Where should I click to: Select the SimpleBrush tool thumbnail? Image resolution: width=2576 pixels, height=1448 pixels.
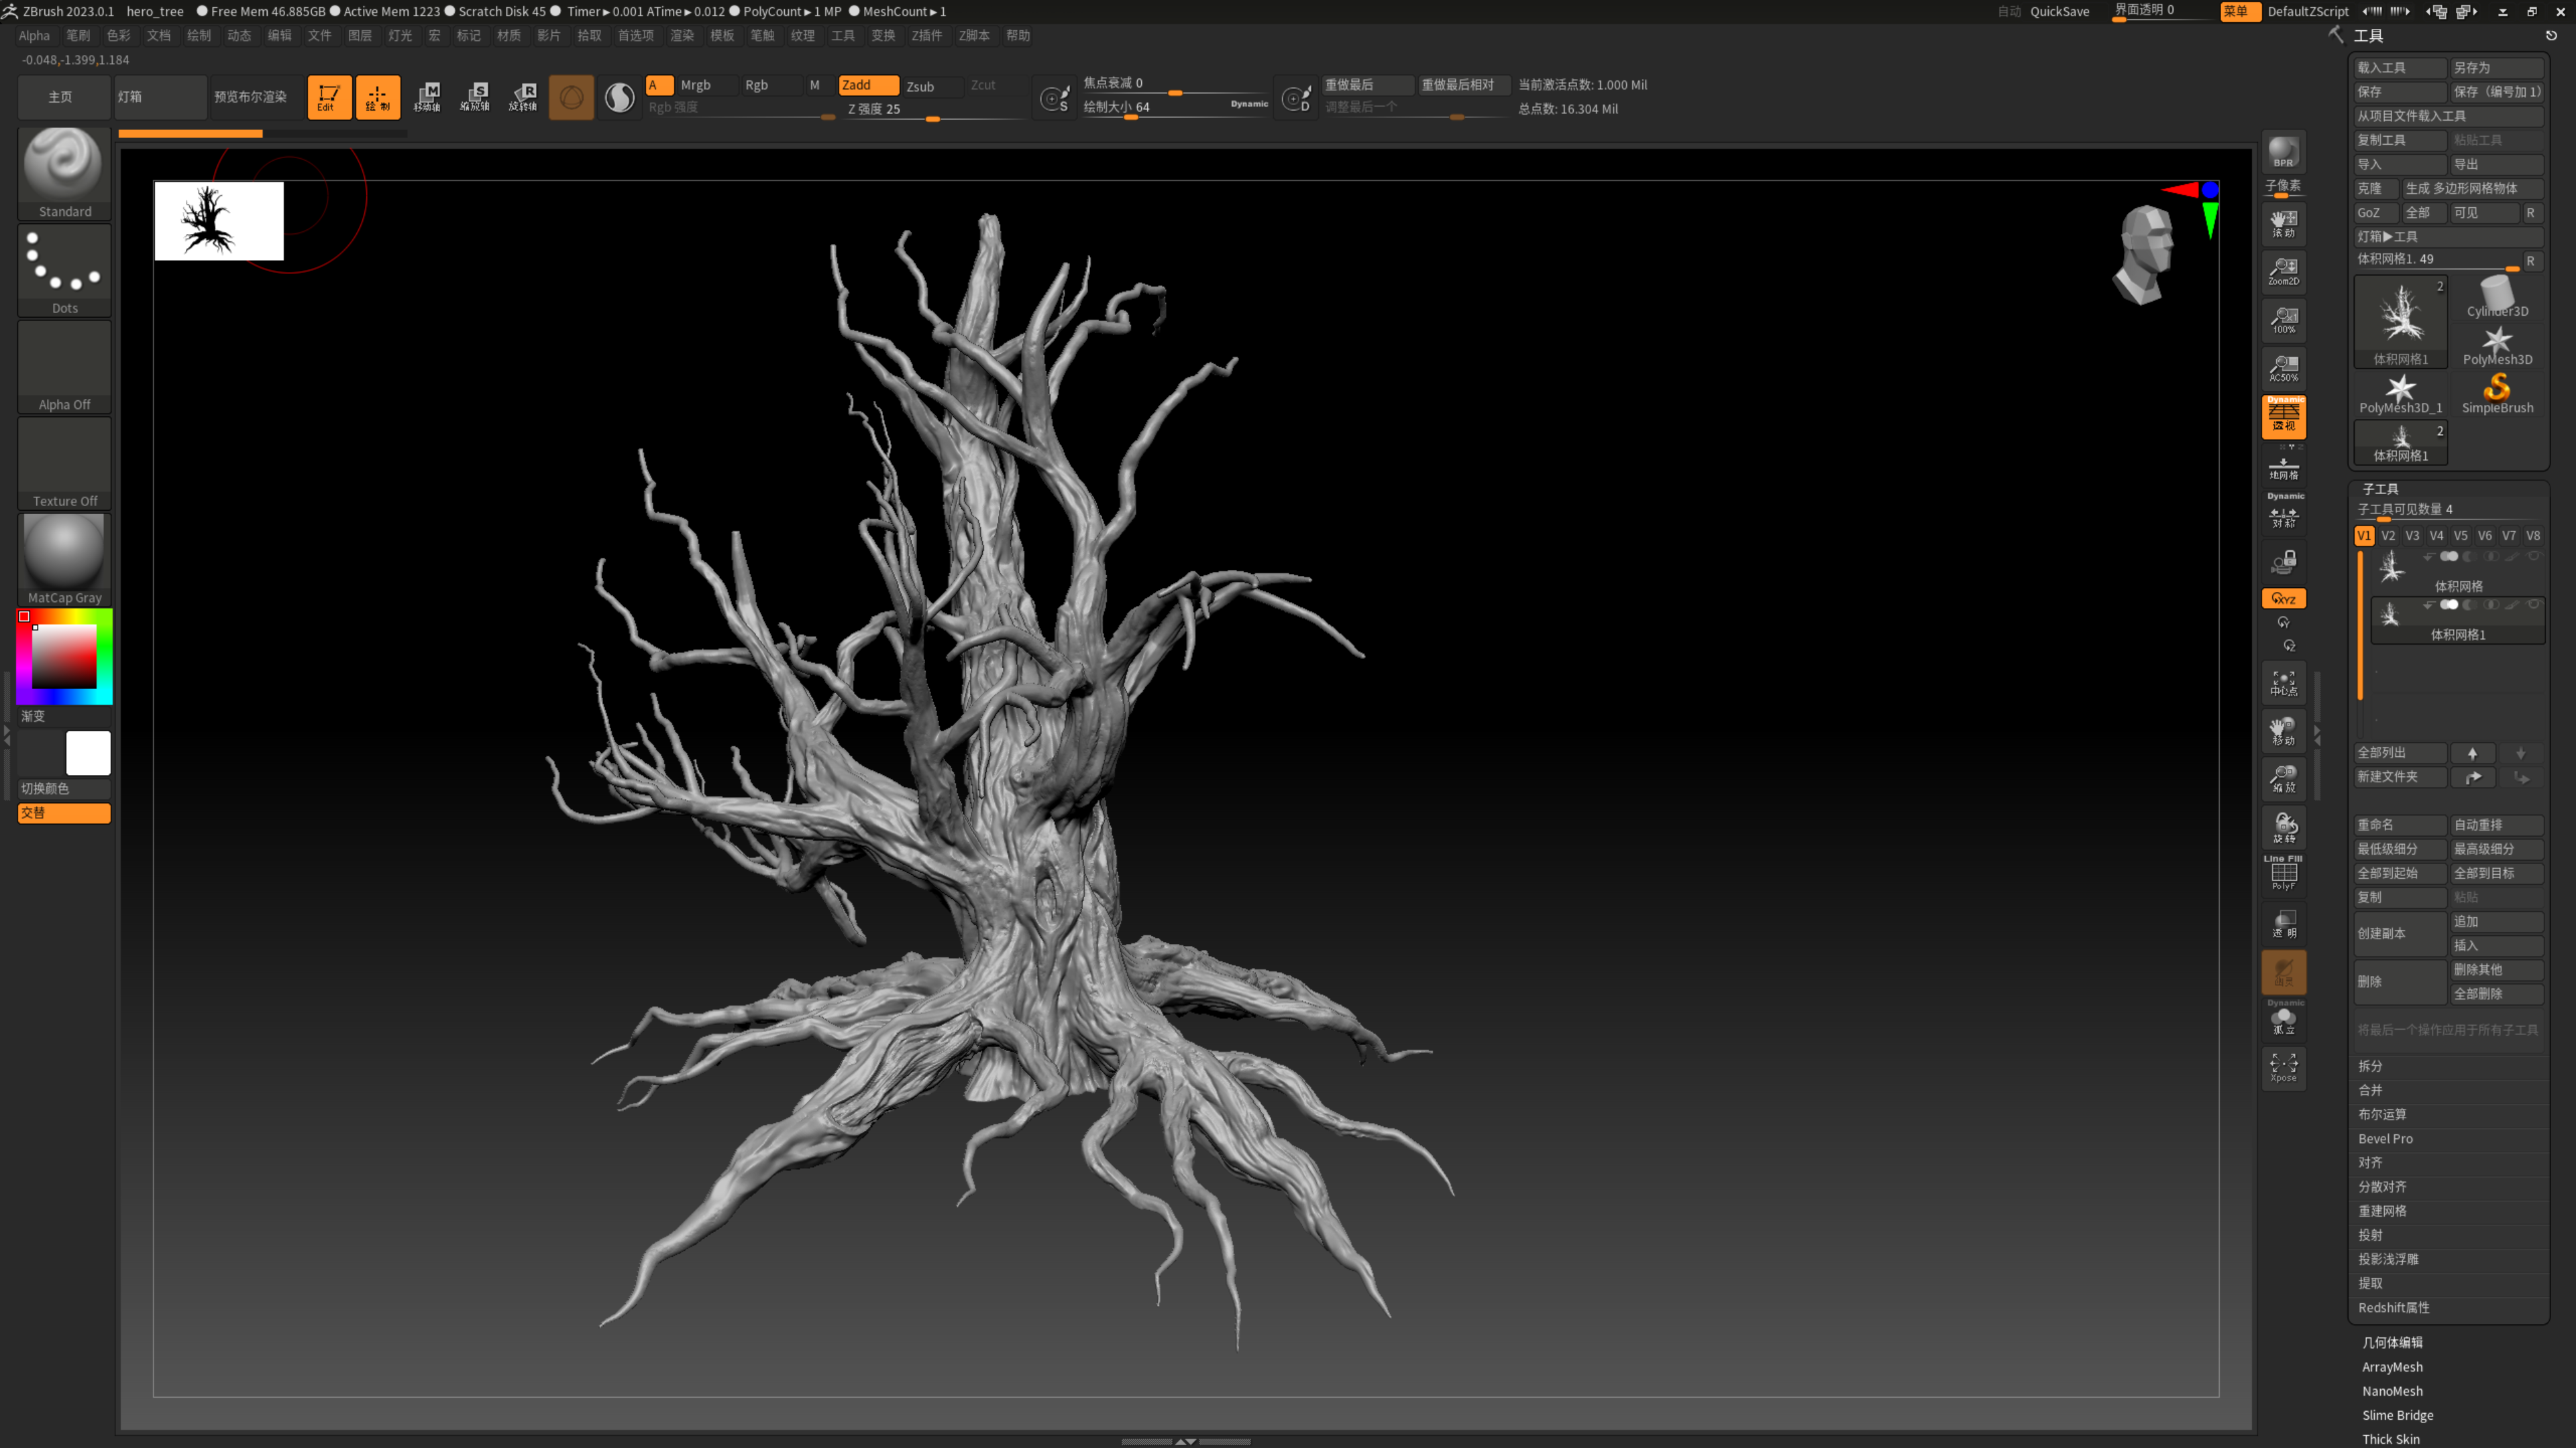2497,391
